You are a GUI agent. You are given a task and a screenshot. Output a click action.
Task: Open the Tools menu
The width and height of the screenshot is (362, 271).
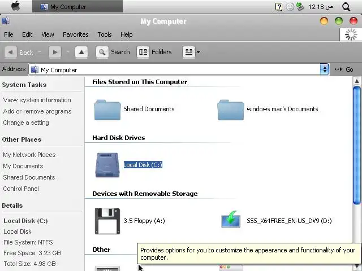point(104,34)
